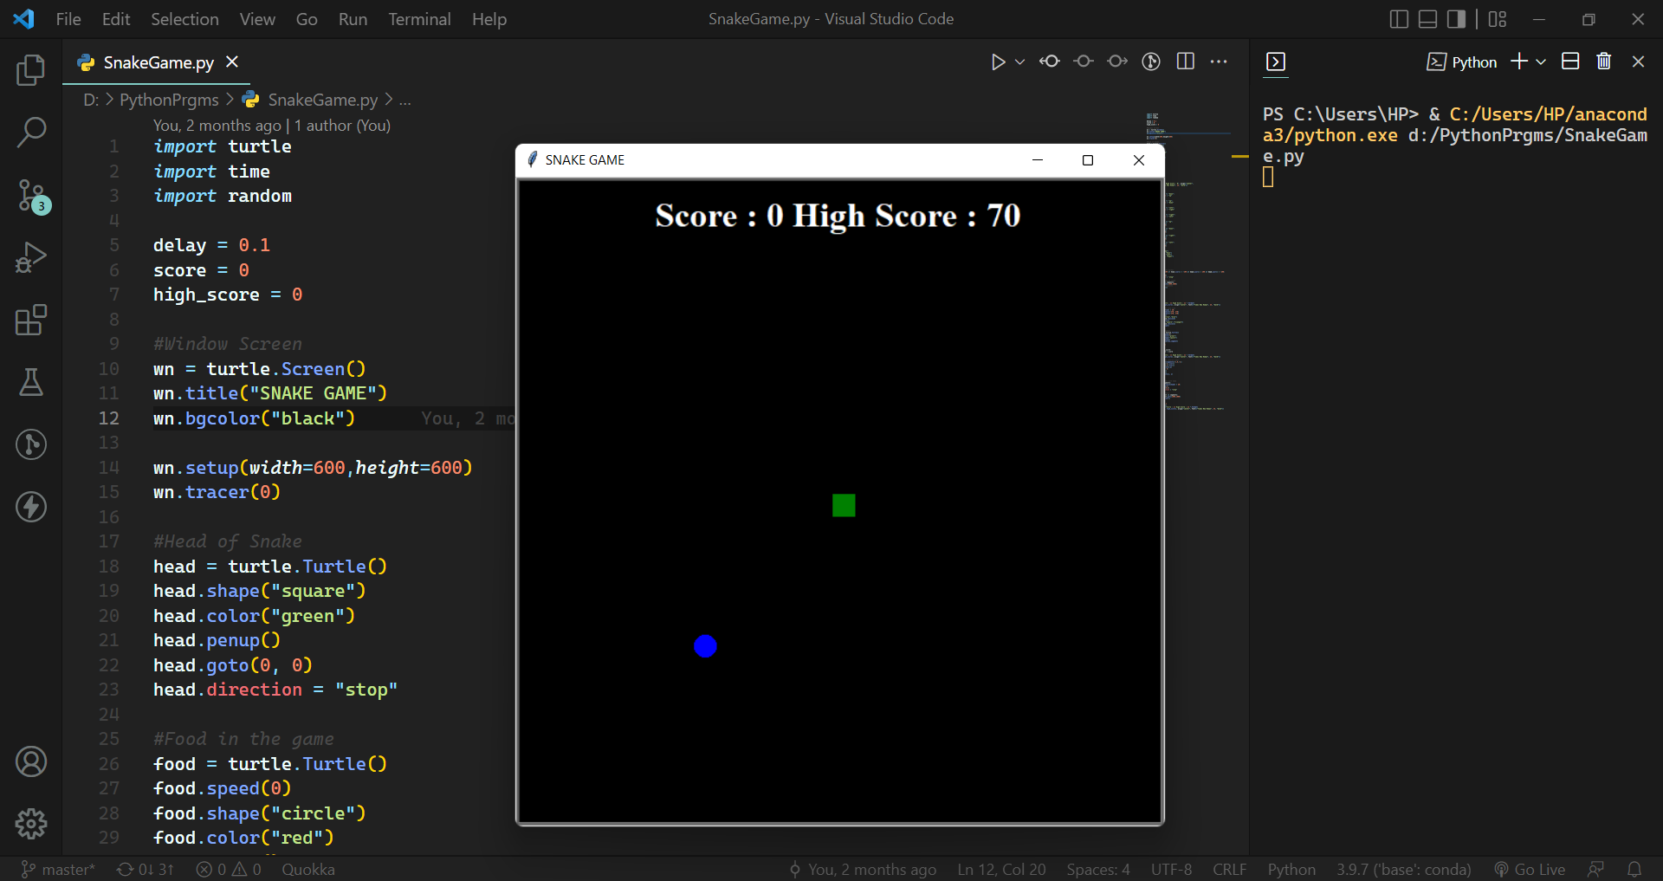
Task: Close the SnakeGame.py tab
Action: coord(232,62)
